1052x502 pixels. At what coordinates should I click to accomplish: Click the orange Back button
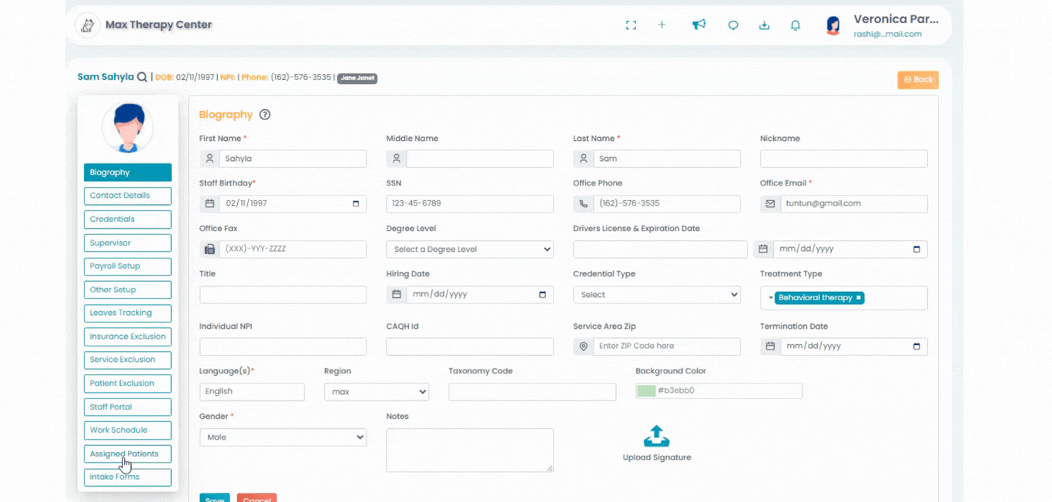918,80
